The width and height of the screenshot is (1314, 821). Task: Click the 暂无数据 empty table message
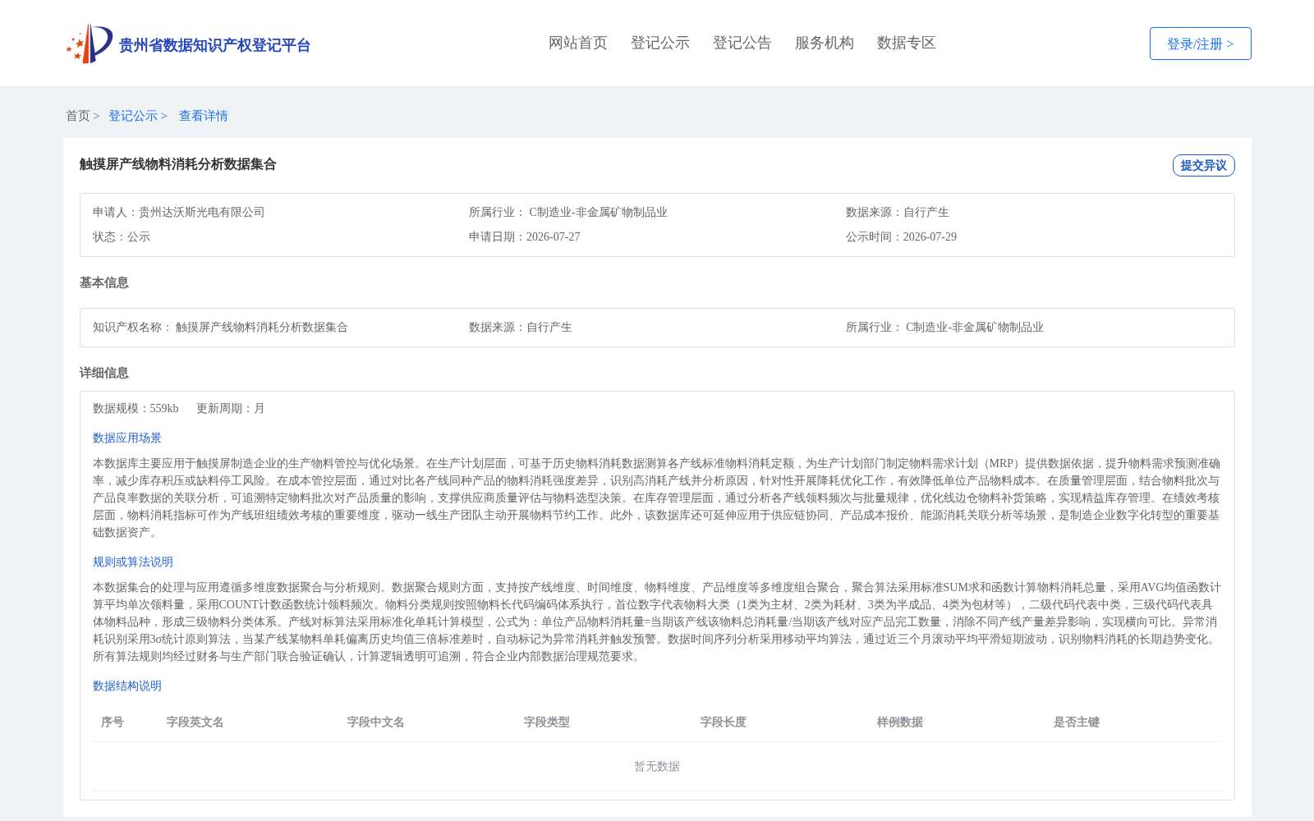657,766
